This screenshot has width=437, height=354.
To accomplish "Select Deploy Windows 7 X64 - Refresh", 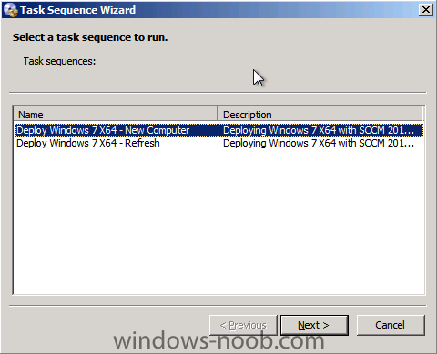I will click(218, 143).
